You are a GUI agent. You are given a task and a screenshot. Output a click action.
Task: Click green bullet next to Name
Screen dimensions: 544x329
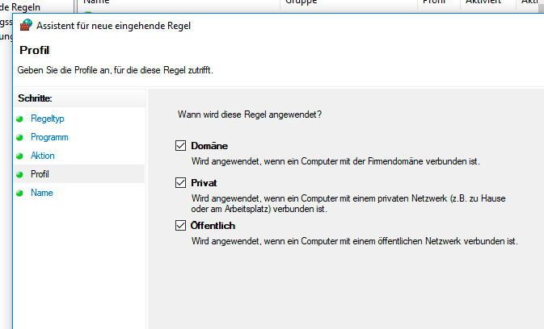(19, 193)
